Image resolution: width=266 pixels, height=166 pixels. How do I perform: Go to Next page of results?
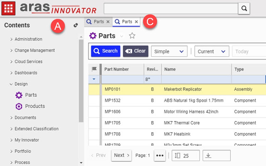click(x=122, y=155)
